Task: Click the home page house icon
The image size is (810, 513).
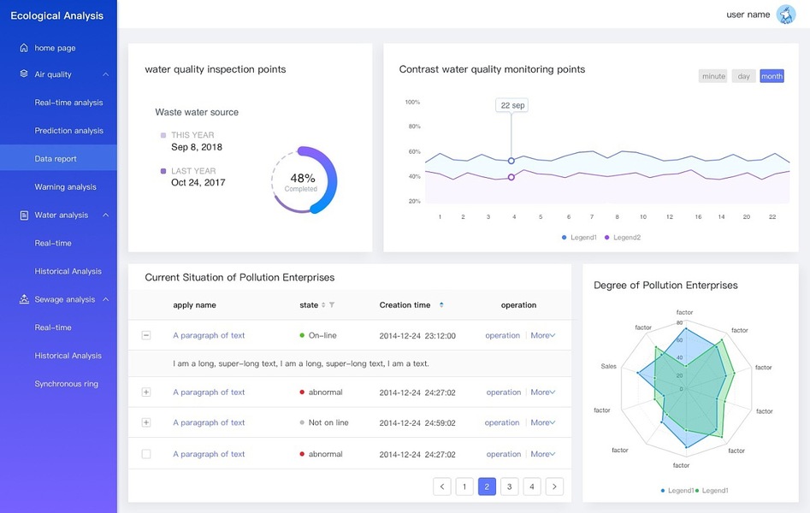Action: coord(24,48)
